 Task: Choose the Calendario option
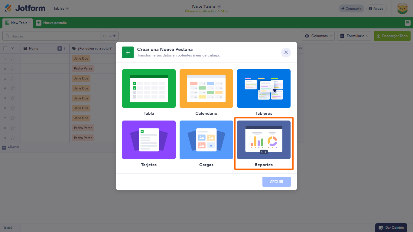pyautogui.click(x=206, y=89)
